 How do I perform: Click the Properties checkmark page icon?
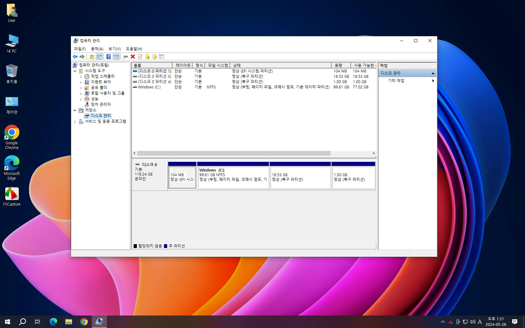(140, 57)
